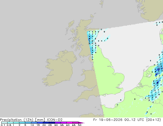Click the "00..12 UTC" time range text
Screen dimensions: 163x126
click(134, 120)
